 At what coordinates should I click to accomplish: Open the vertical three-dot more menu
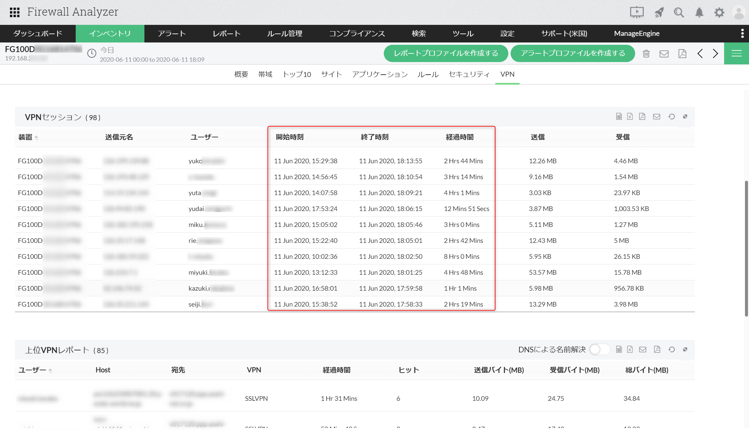pos(742,34)
